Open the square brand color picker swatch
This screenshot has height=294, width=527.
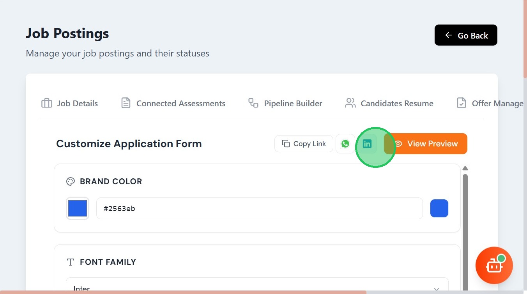coord(78,208)
